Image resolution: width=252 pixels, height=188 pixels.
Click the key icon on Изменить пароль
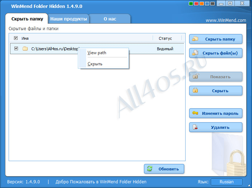195,113
